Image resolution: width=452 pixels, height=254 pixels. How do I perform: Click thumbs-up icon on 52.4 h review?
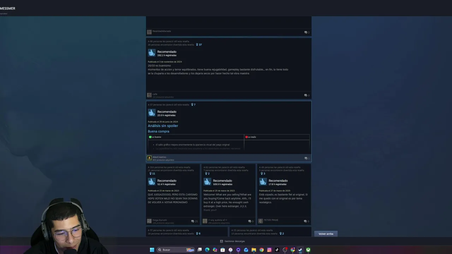pyautogui.click(x=151, y=182)
